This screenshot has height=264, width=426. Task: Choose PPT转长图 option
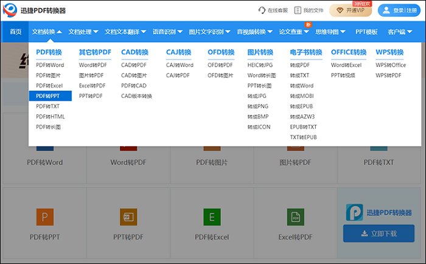click(x=259, y=86)
